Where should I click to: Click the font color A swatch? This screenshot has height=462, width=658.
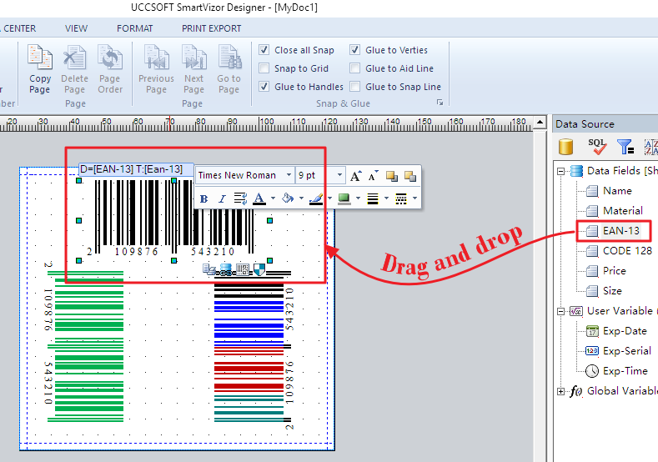(x=259, y=198)
